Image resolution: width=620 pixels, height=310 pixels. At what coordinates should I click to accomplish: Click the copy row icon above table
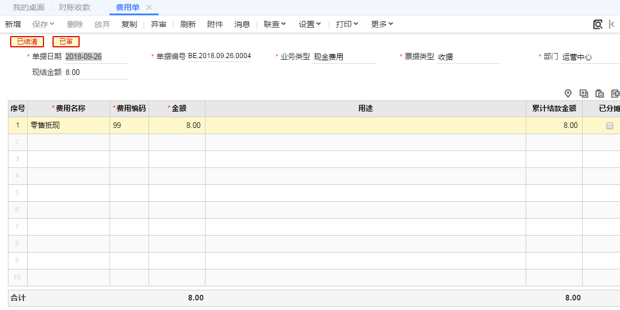pyautogui.click(x=600, y=94)
